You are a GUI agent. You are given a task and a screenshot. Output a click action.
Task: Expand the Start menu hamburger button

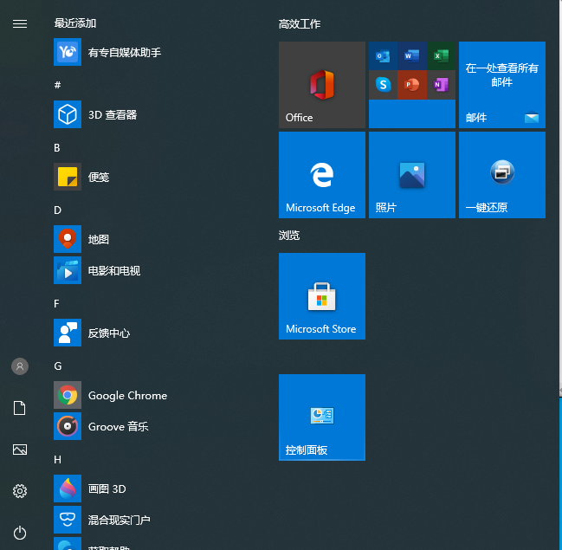pyautogui.click(x=19, y=23)
